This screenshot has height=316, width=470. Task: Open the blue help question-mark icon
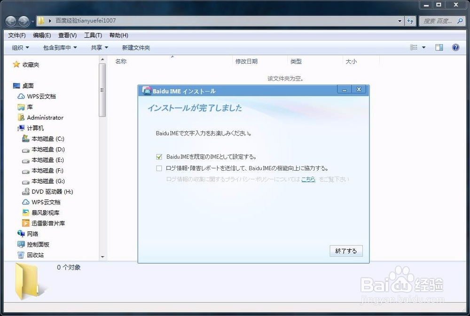coord(455,47)
